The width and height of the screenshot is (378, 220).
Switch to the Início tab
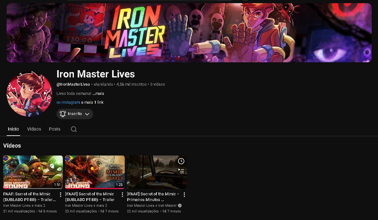click(13, 129)
